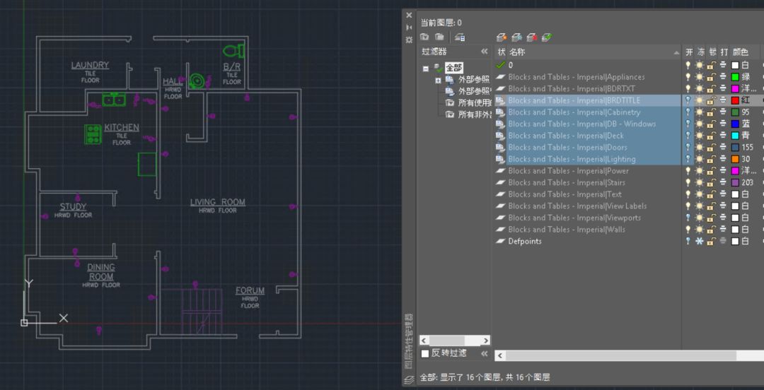Click the palette auto-hide icon
The height and width of the screenshot is (390, 764).
click(409, 28)
